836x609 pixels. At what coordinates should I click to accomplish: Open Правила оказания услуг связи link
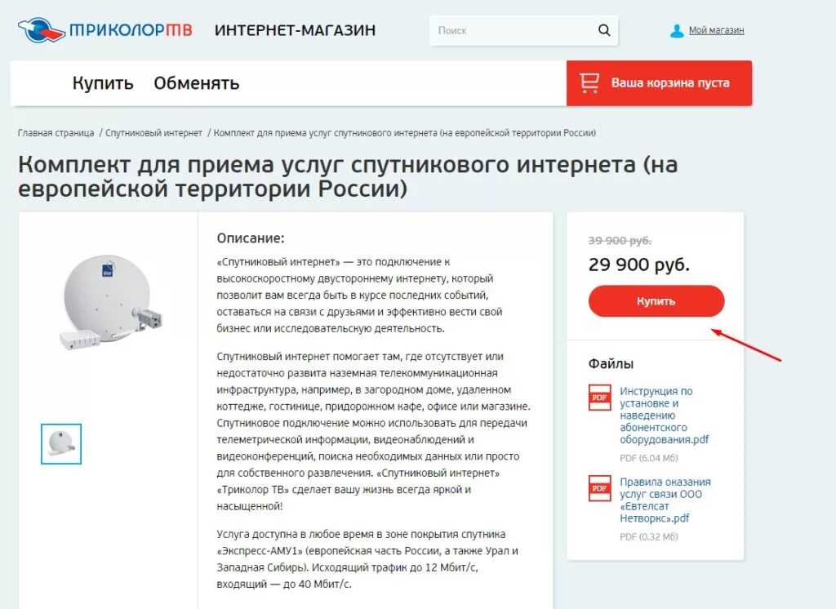(x=665, y=500)
